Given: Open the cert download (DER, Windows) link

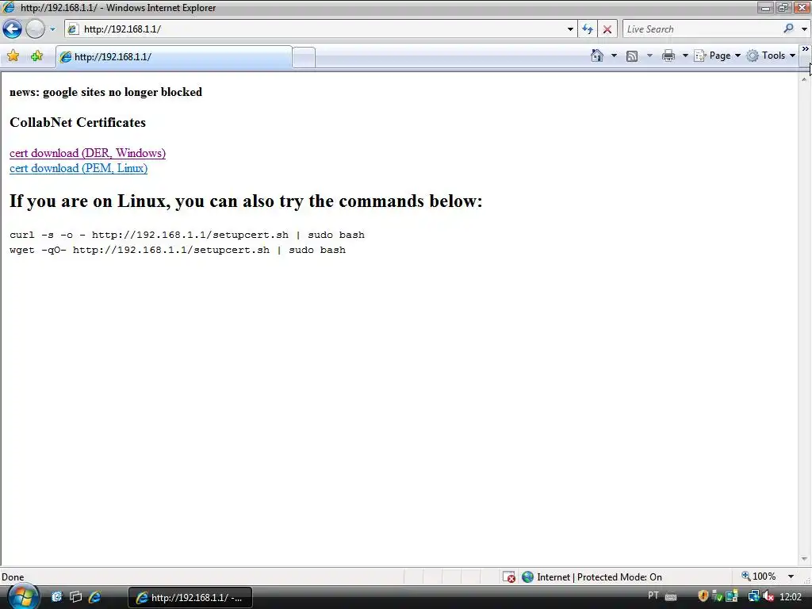Looking at the screenshot, I should coord(87,153).
